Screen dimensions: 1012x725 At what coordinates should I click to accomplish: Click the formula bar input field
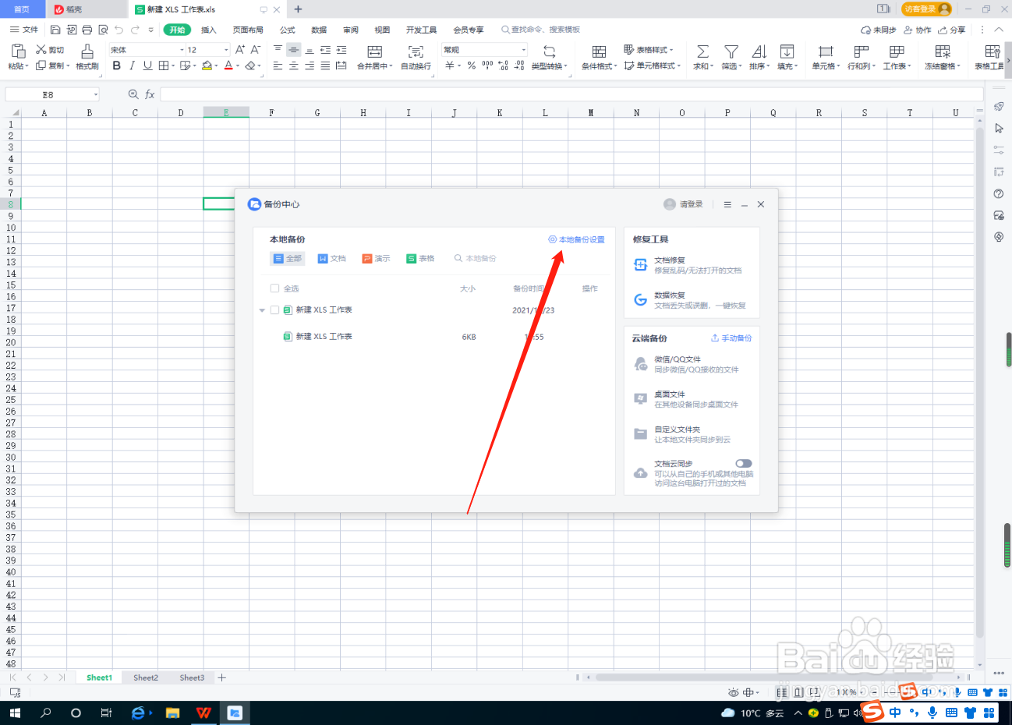(x=571, y=94)
